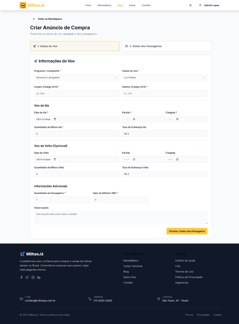Open the Twitter social icon in footer
This screenshot has width=239, height=324.
pos(27,277)
